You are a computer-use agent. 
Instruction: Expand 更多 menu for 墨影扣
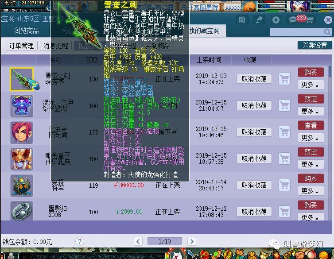click(311, 217)
